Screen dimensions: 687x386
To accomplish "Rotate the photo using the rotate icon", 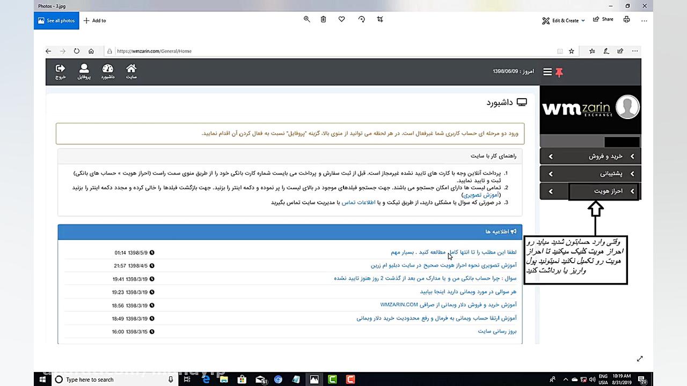I will [362, 19].
